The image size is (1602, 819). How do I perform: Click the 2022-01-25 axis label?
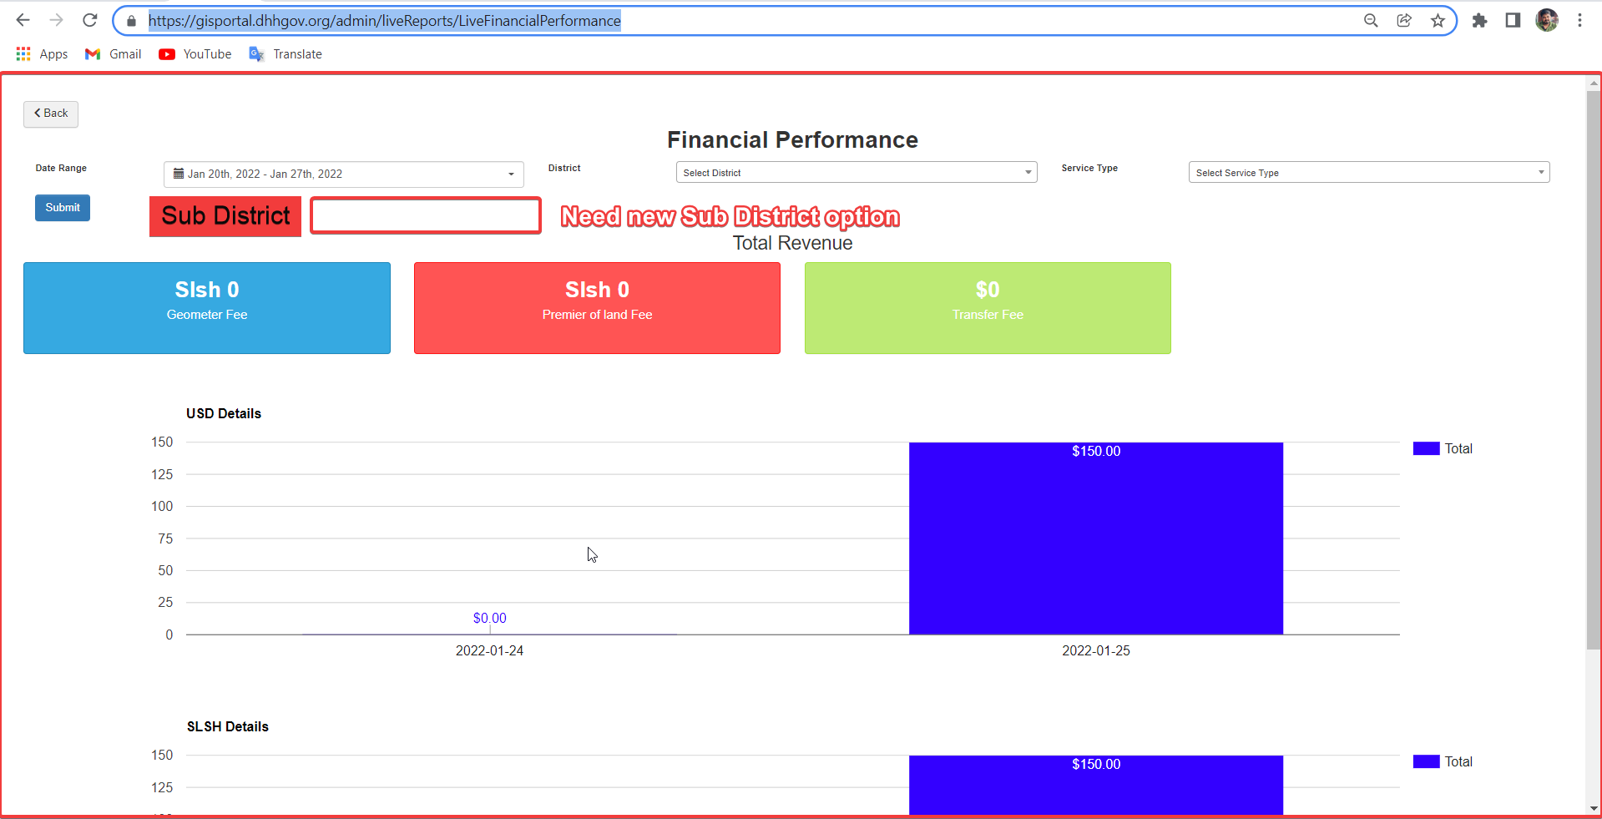1096,651
